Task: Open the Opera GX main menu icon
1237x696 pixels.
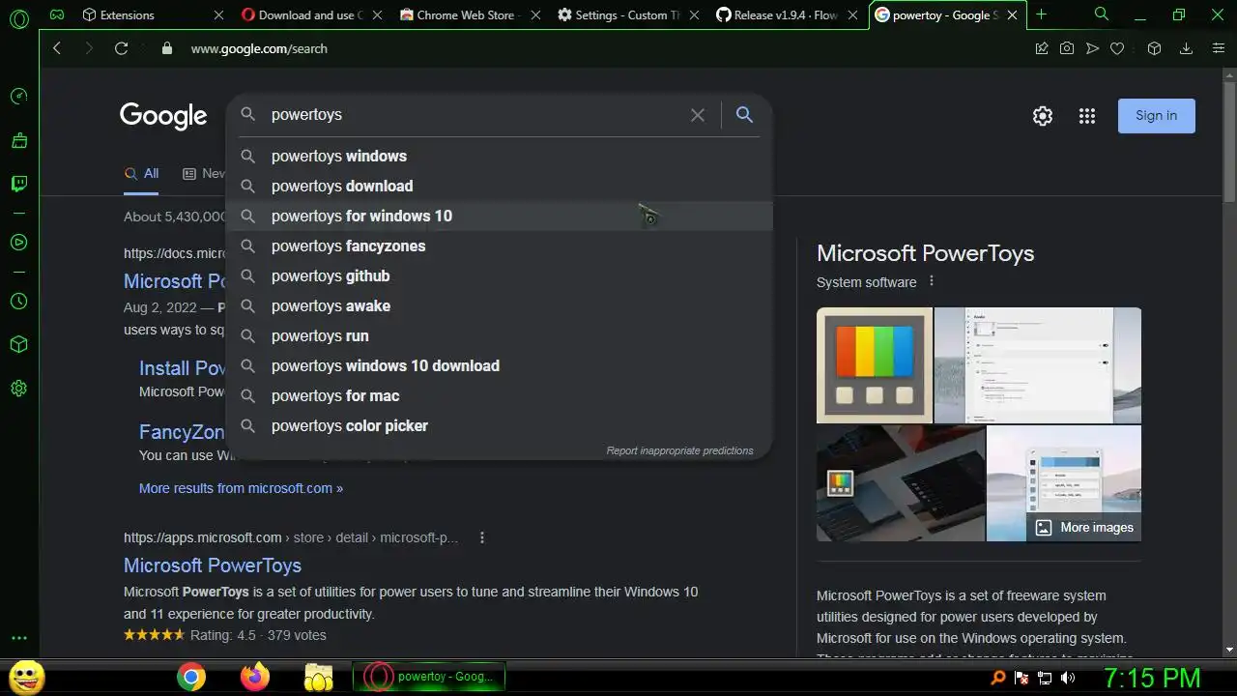Action: tap(18, 16)
